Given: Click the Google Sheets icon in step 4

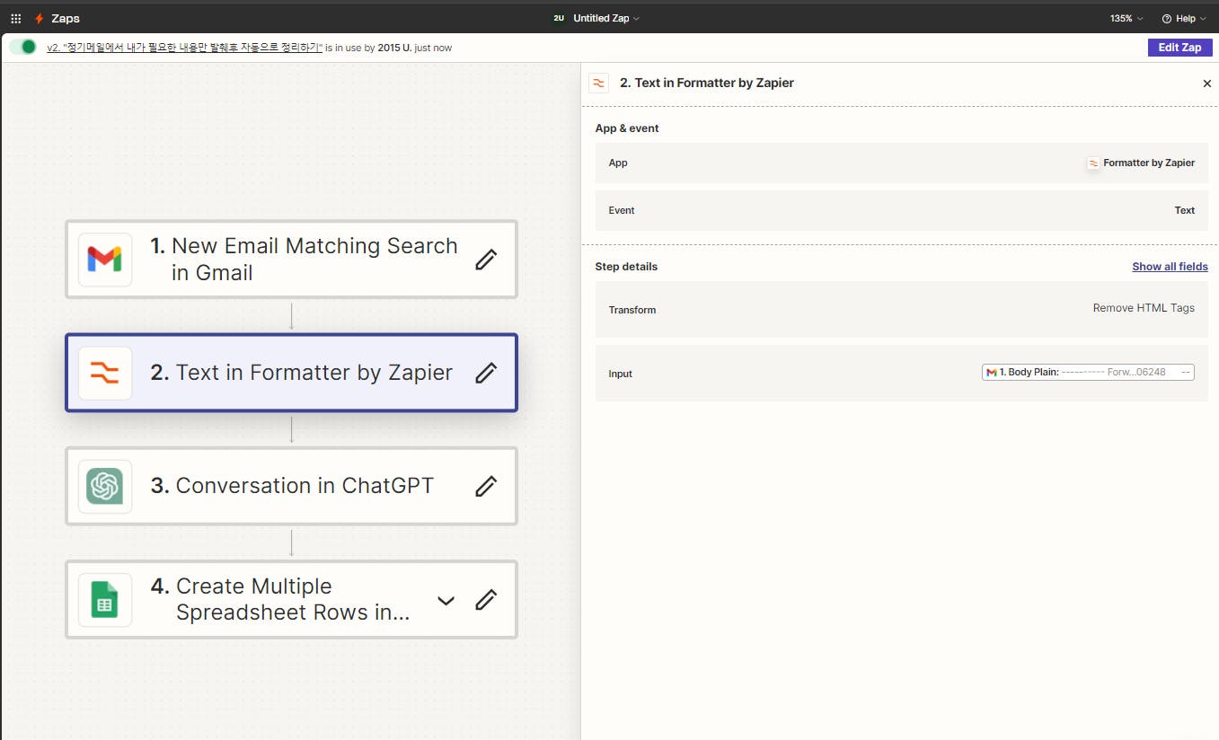Looking at the screenshot, I should click(x=105, y=600).
